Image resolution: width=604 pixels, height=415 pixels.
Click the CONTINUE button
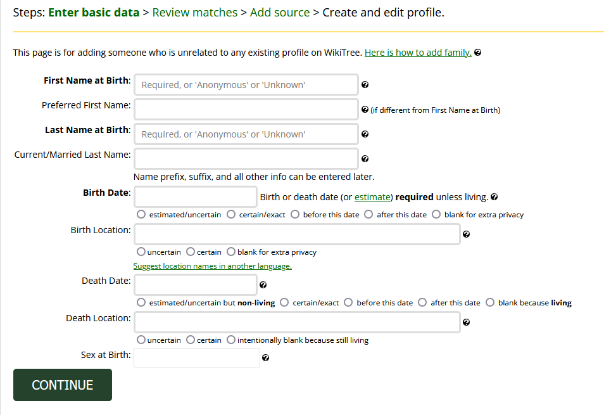(x=62, y=385)
